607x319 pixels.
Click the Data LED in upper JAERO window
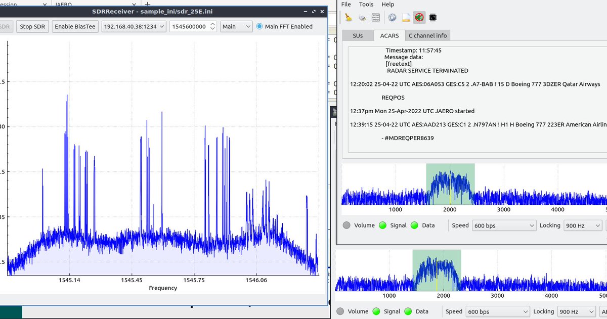pyautogui.click(x=415, y=225)
